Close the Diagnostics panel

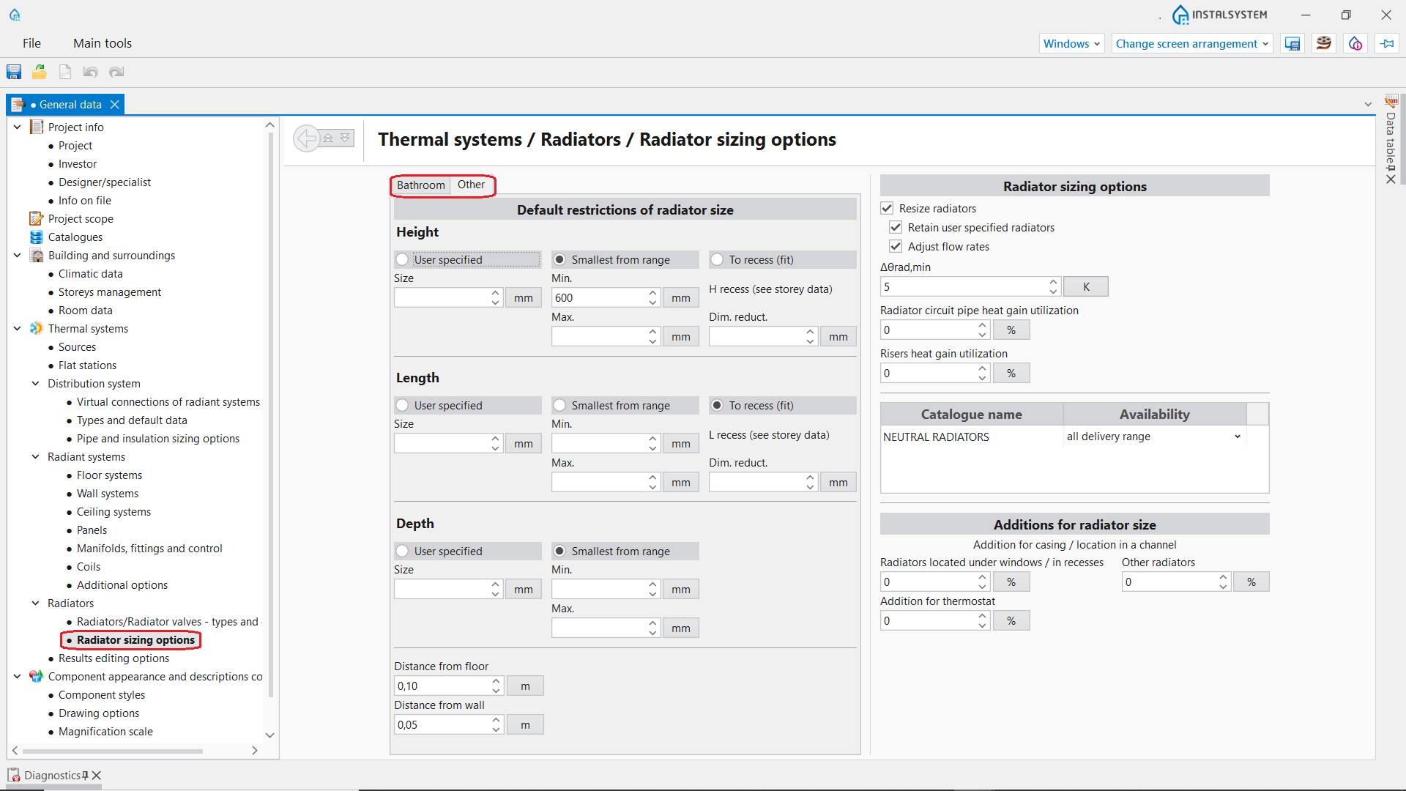point(97,775)
